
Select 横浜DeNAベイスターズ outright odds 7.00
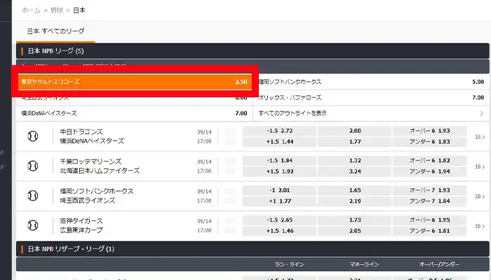(x=135, y=113)
